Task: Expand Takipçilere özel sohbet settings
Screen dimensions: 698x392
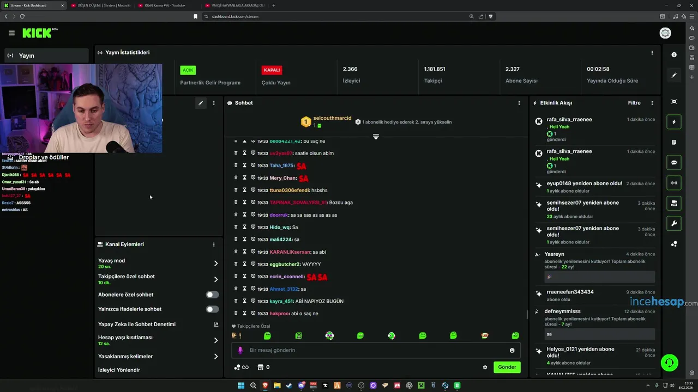Action: tap(216, 279)
